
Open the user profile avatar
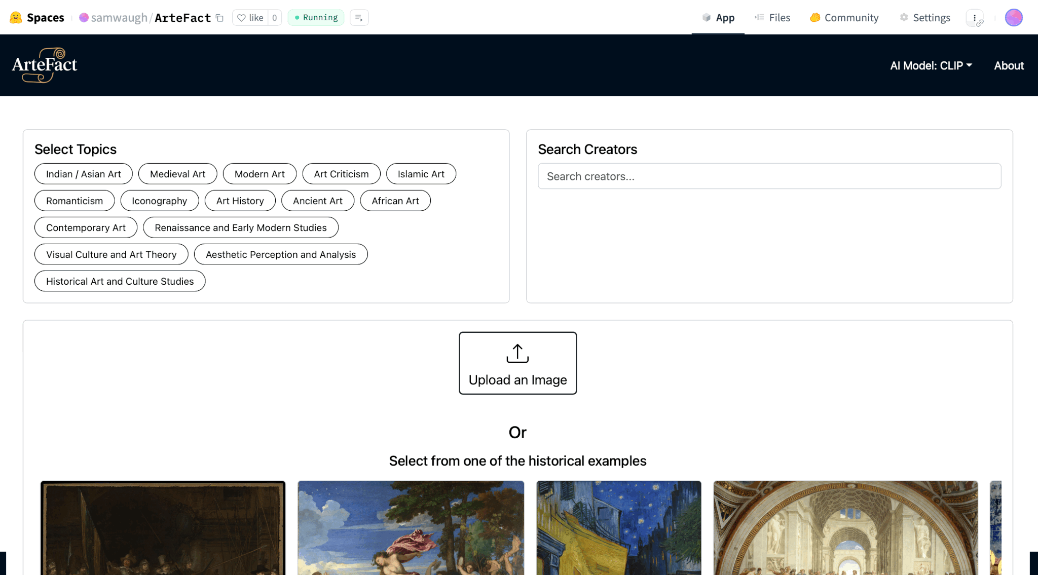[1014, 18]
